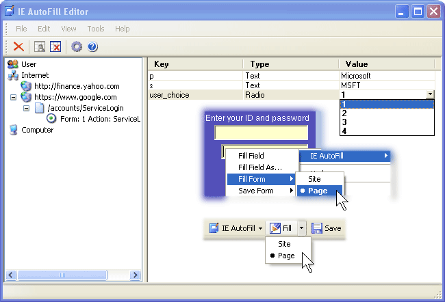The image size is (445, 302).
Task: Open the Help menu
Action: [x=122, y=29]
